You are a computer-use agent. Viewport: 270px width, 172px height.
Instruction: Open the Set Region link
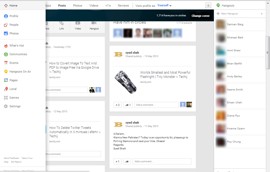pos(16,162)
